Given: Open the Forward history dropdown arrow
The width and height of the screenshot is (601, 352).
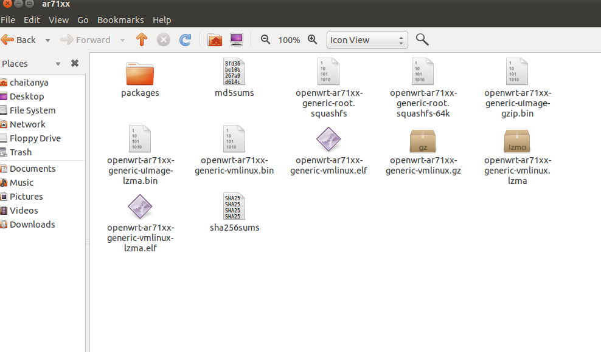Looking at the screenshot, I should [x=122, y=40].
